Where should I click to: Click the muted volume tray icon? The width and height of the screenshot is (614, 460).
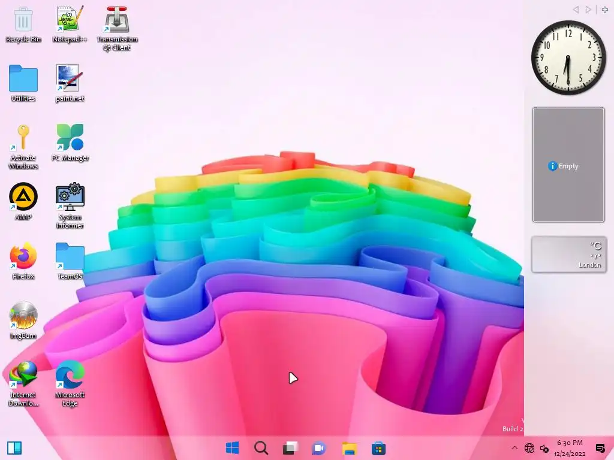coord(544,448)
